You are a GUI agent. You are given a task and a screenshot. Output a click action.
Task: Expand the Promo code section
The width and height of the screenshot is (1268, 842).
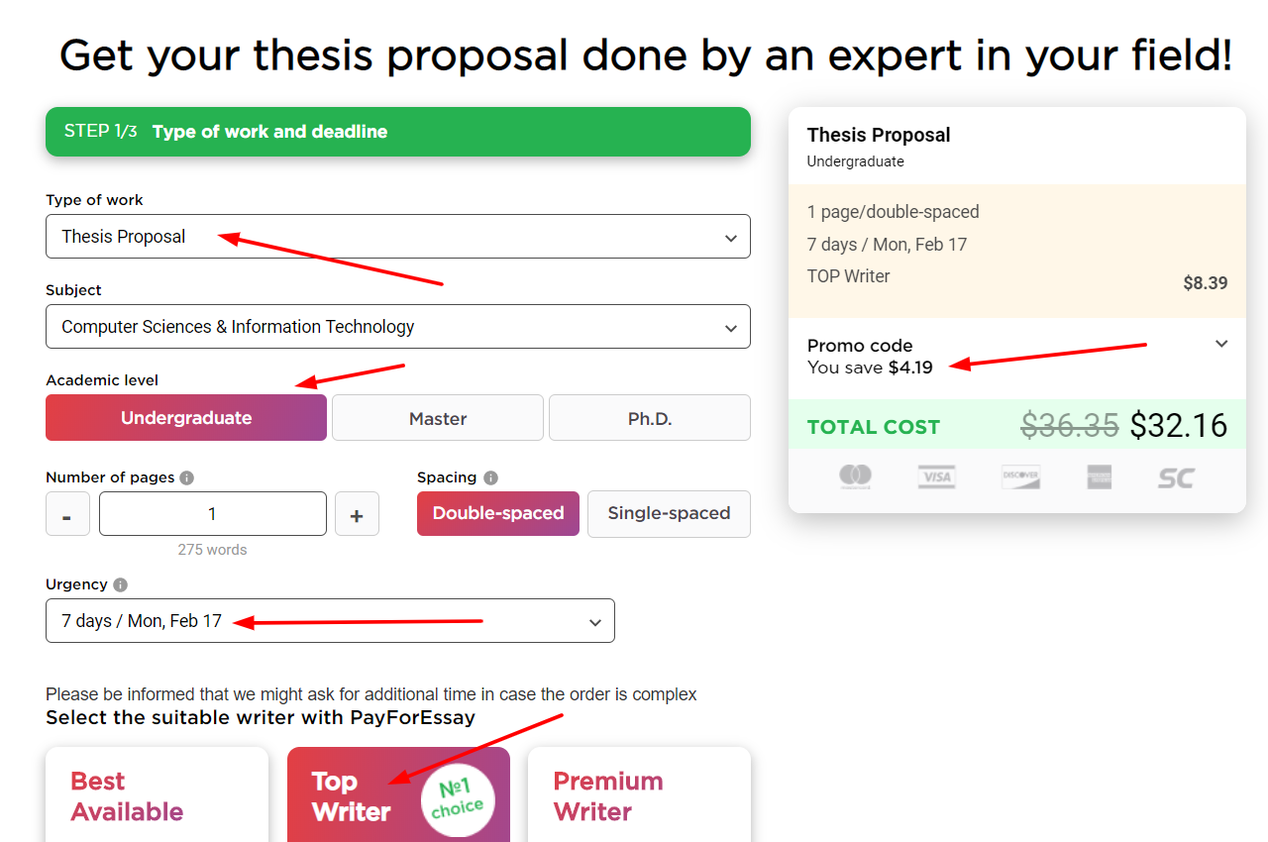point(1220,342)
